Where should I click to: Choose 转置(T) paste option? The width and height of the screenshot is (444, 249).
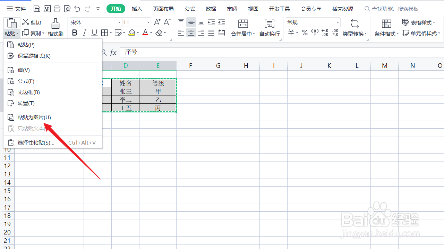pyautogui.click(x=53, y=103)
